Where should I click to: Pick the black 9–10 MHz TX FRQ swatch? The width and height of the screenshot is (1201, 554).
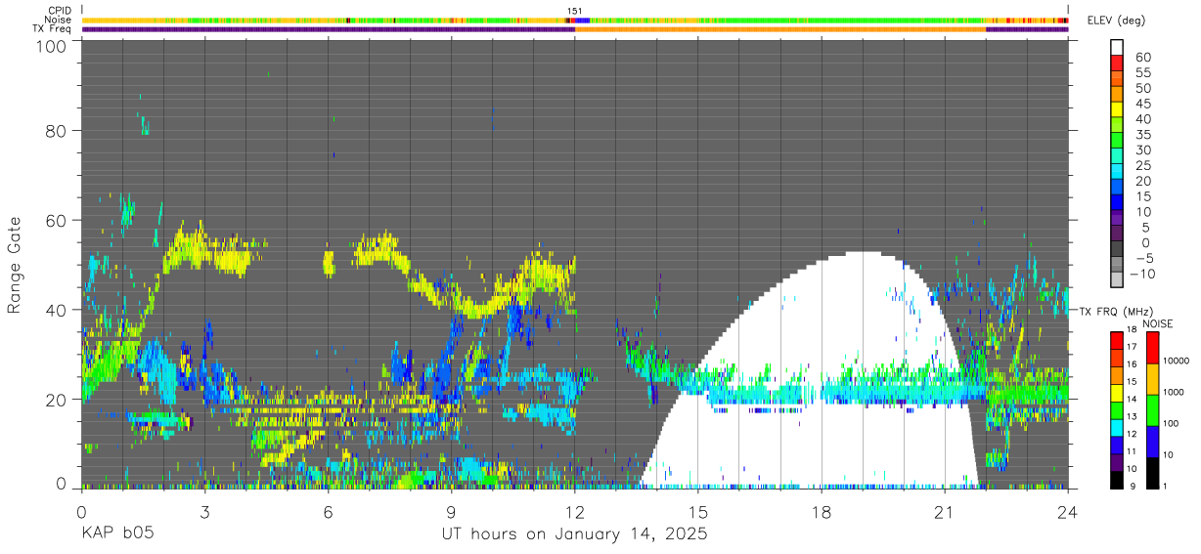[x=1117, y=480]
